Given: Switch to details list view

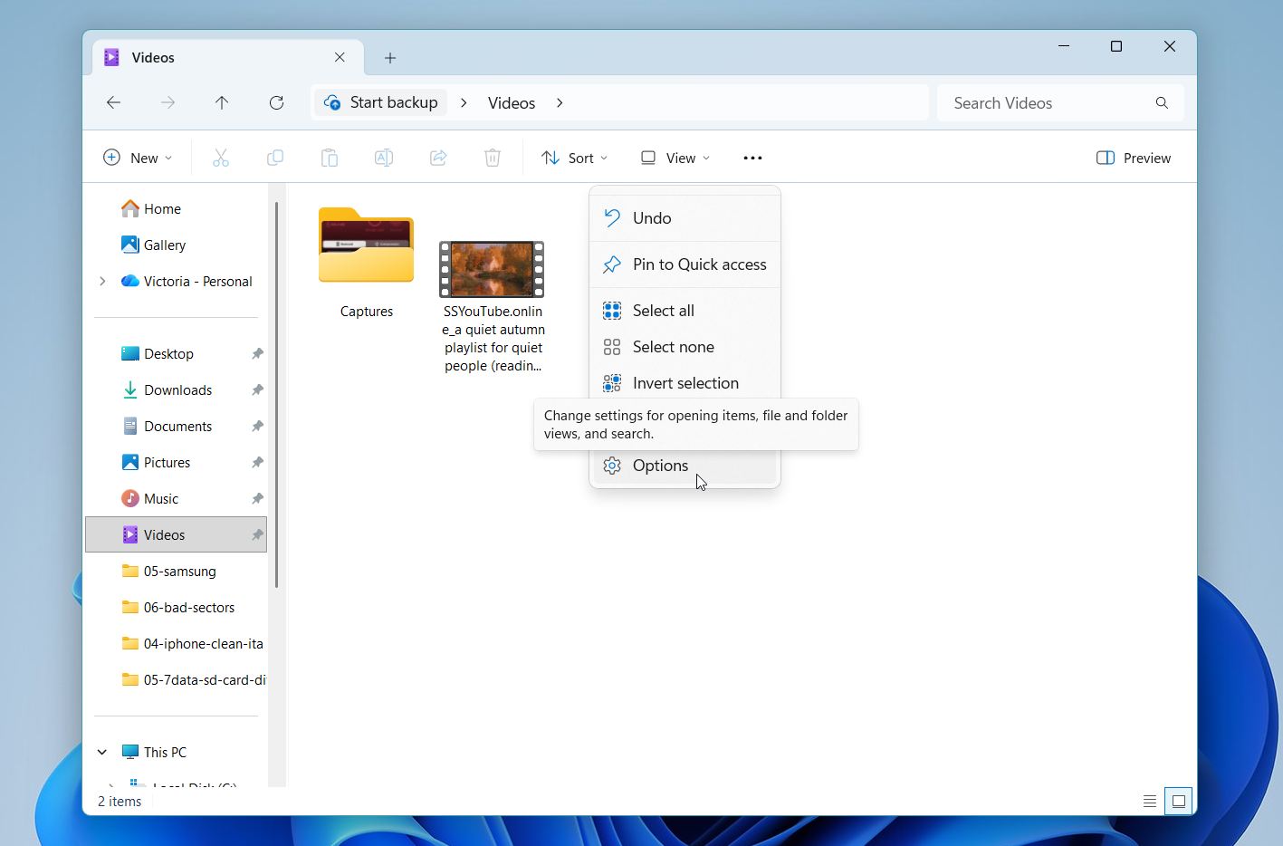Looking at the screenshot, I should (x=1149, y=801).
